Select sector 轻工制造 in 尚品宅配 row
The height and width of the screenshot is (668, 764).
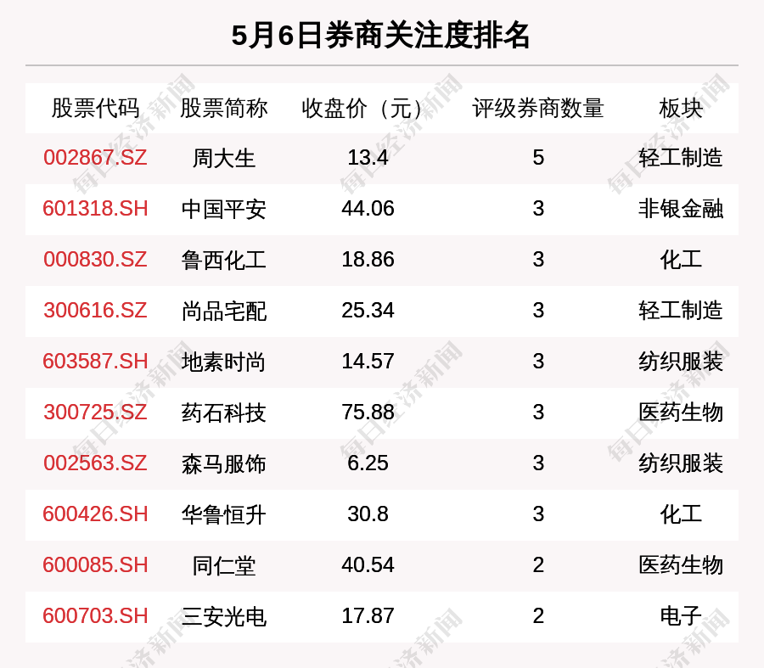[681, 311]
